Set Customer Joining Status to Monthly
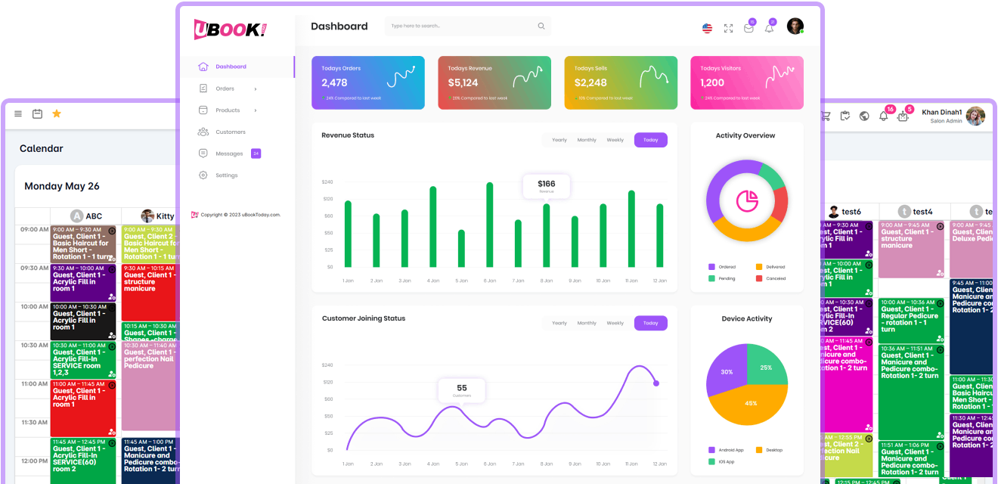The width and height of the screenshot is (998, 484). (x=587, y=323)
